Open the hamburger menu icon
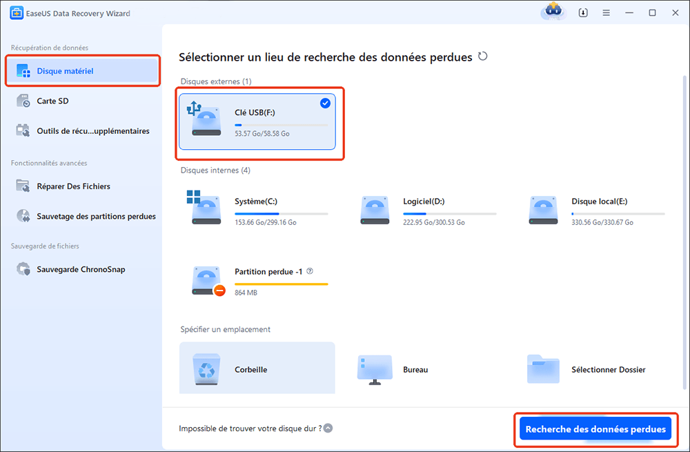This screenshot has height=452, width=690. click(x=606, y=12)
